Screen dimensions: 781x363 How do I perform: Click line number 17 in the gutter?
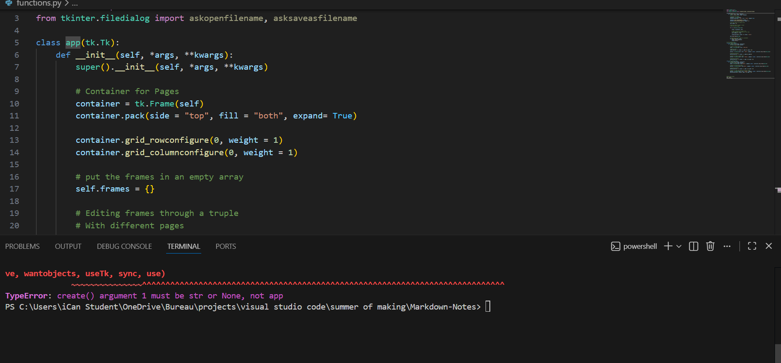coord(14,189)
